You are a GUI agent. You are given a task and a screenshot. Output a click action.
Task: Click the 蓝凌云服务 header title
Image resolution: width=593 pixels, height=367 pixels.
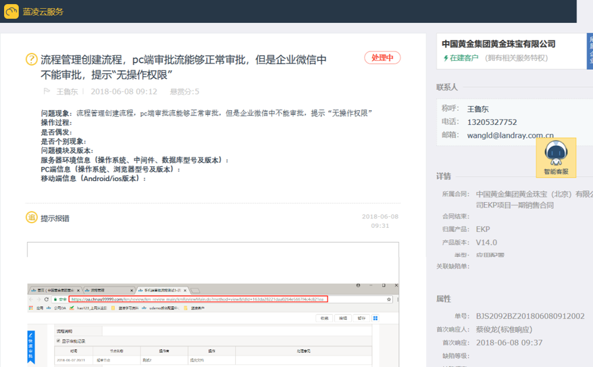tap(43, 11)
